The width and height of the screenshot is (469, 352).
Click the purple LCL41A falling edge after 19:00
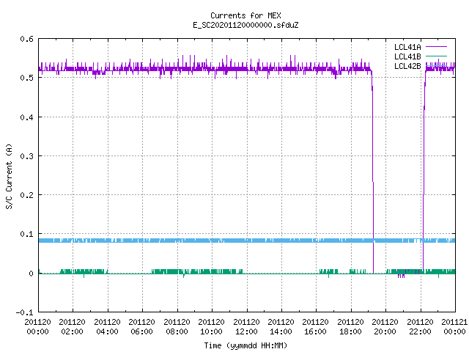point(373,171)
